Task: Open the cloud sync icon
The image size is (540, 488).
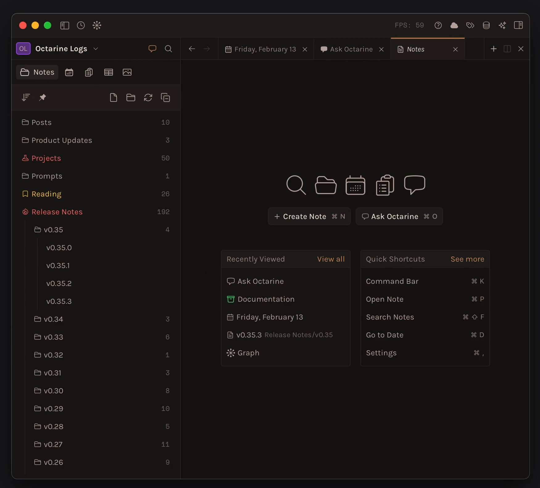Action: 454,25
